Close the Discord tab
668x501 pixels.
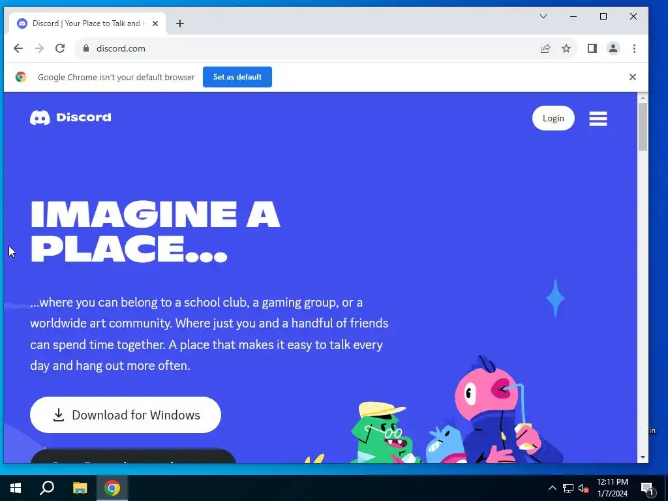pyautogui.click(x=155, y=23)
